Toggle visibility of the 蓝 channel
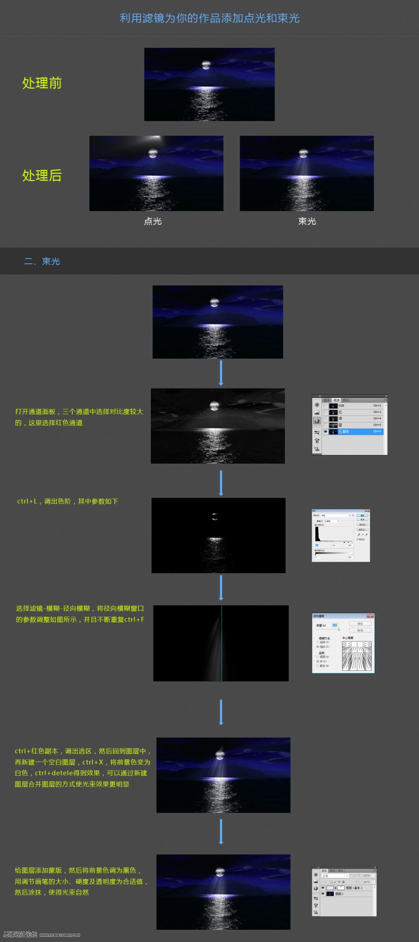The height and width of the screenshot is (942, 419). tap(325, 425)
